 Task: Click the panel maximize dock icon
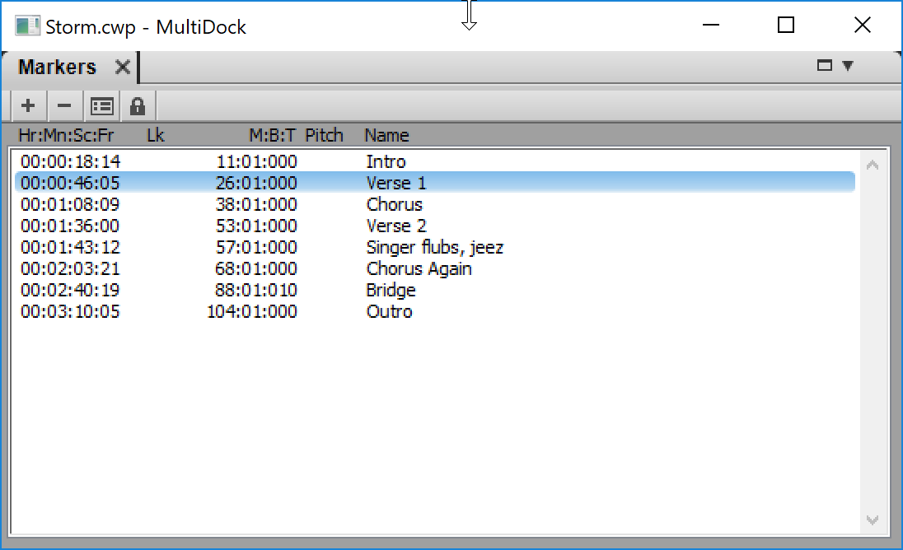pos(824,66)
